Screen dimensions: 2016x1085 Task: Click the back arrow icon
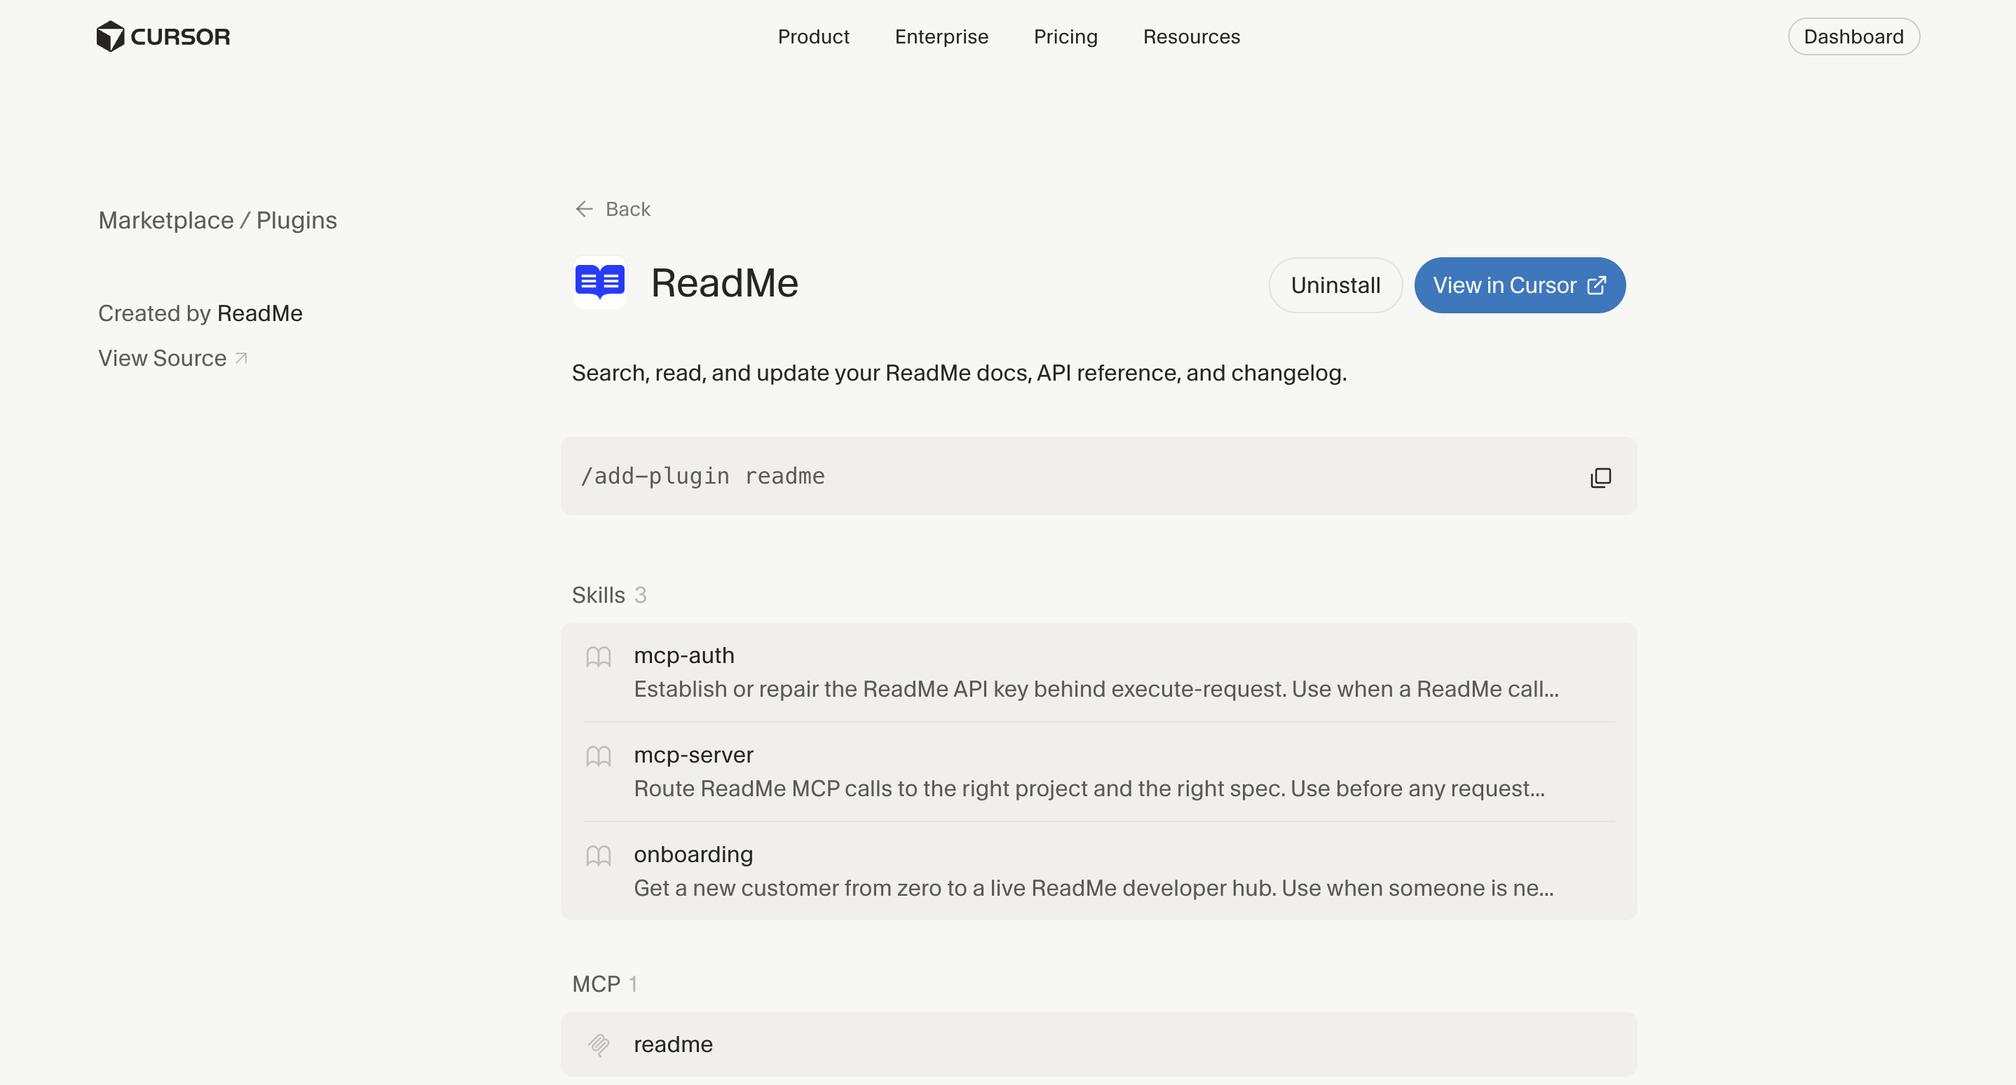pyautogui.click(x=584, y=209)
